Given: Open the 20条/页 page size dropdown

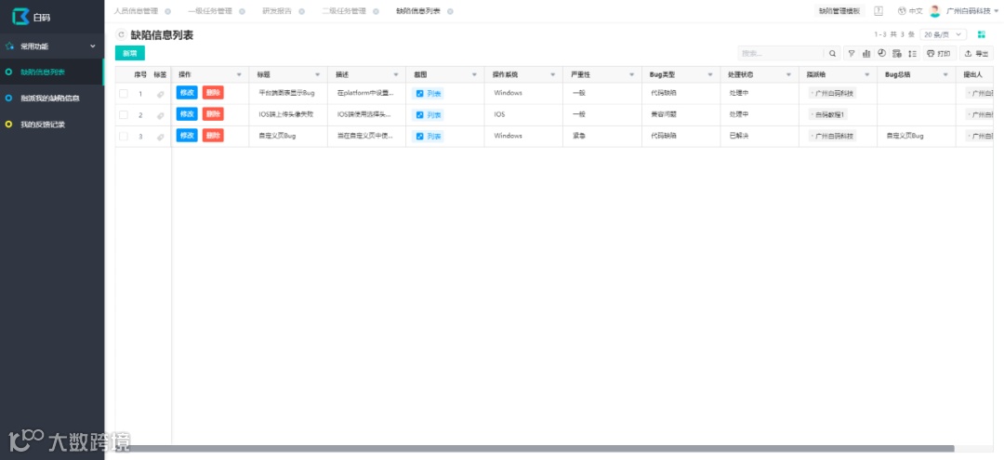Looking at the screenshot, I should click(x=943, y=34).
